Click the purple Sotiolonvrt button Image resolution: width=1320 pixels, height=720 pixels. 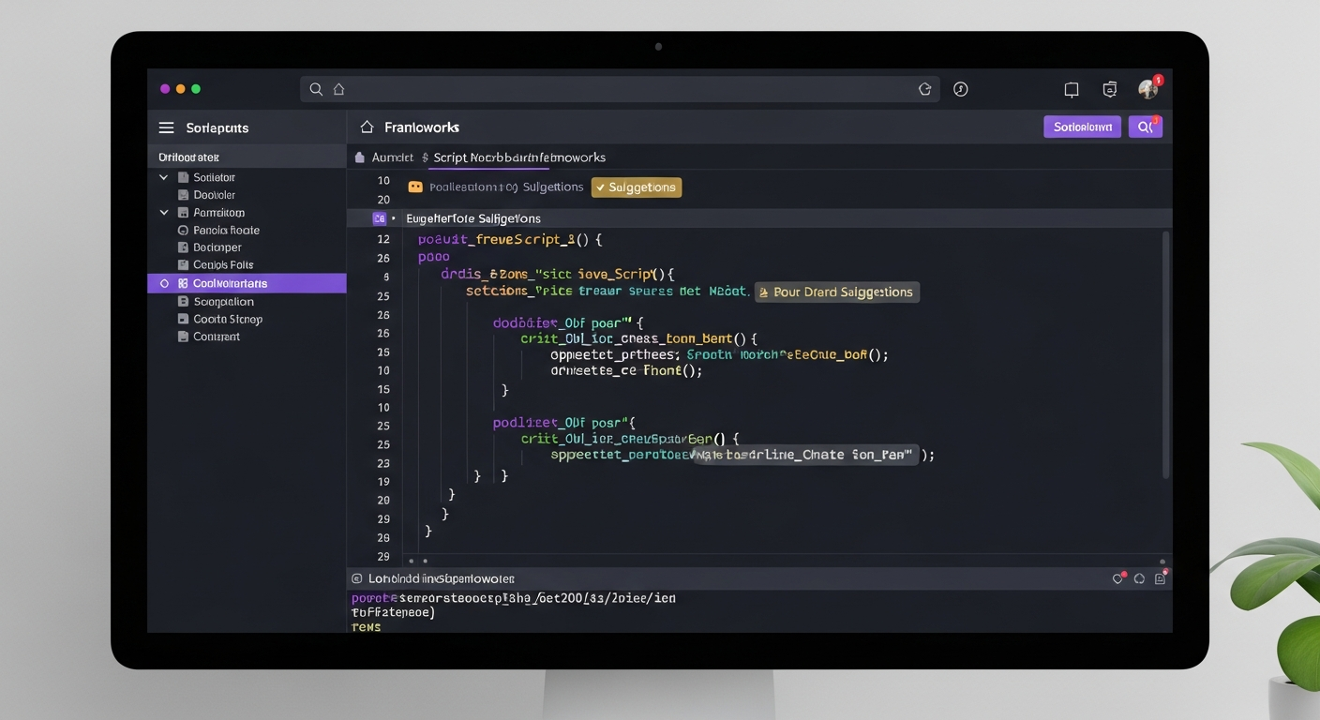pos(1082,127)
